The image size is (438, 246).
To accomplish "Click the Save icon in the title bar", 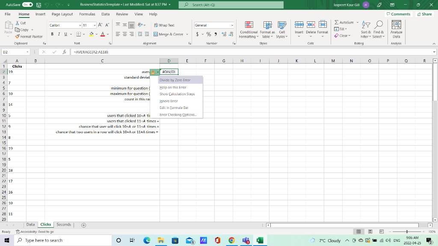I will [x=38, y=5].
